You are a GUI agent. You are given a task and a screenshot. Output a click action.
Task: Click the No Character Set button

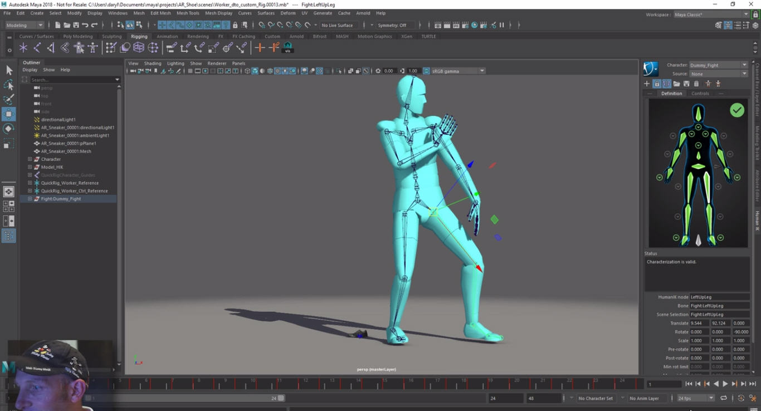(596, 398)
